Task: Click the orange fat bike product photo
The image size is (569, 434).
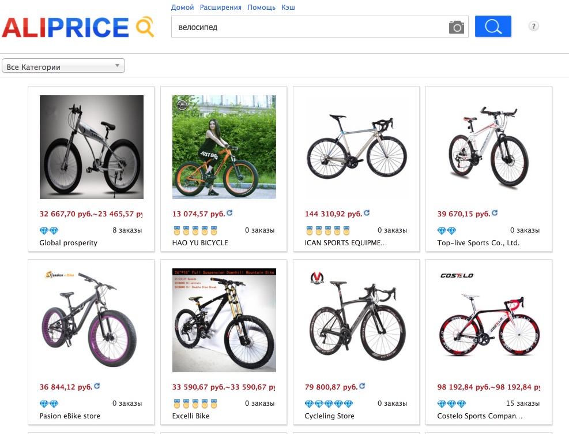Action: point(224,147)
